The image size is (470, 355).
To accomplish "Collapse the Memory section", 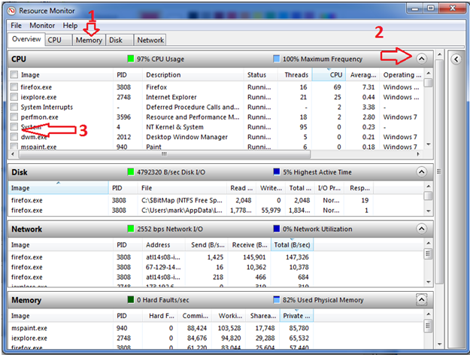I will pyautogui.click(x=421, y=300).
